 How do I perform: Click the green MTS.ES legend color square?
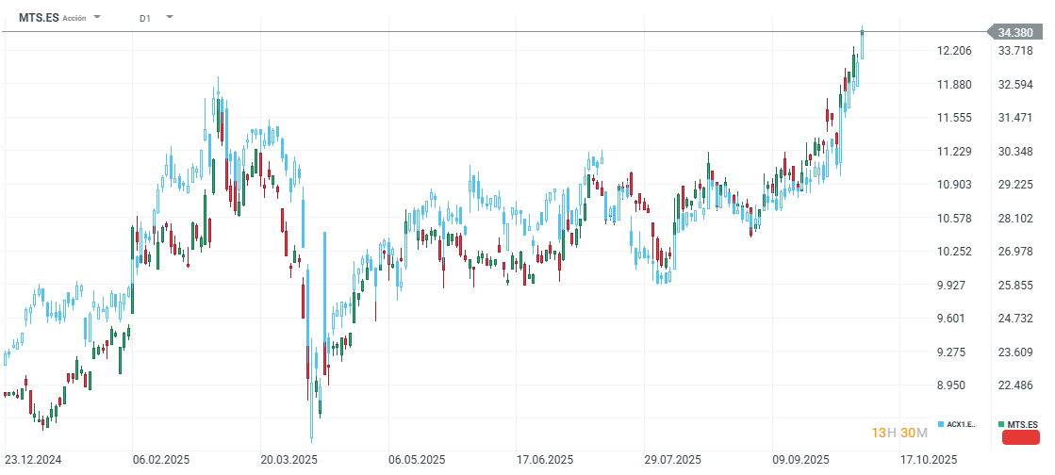pos(1001,425)
